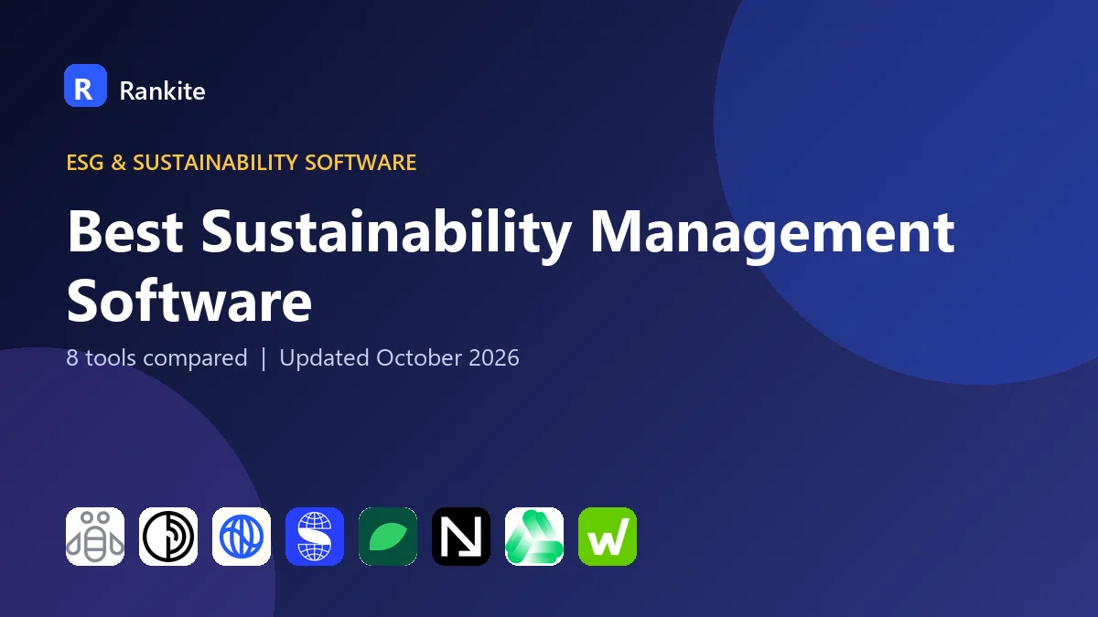Open the black N arrow tool icon
Screen dimensions: 1098x617
[x=461, y=537]
